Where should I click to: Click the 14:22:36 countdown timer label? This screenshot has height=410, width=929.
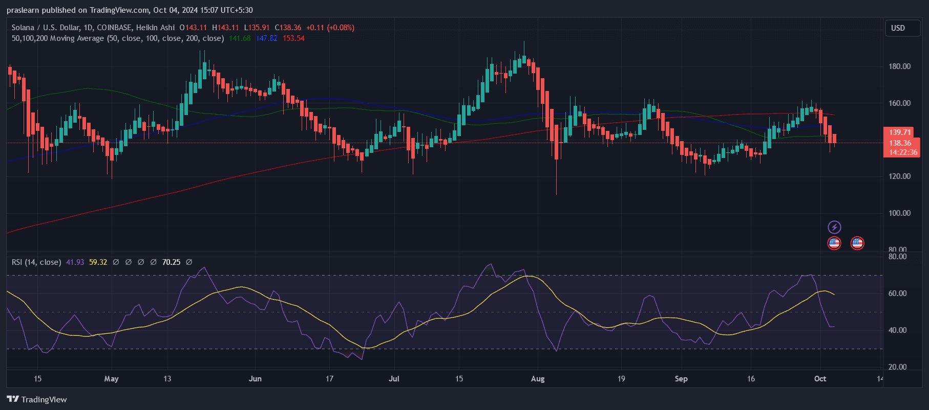(902, 152)
